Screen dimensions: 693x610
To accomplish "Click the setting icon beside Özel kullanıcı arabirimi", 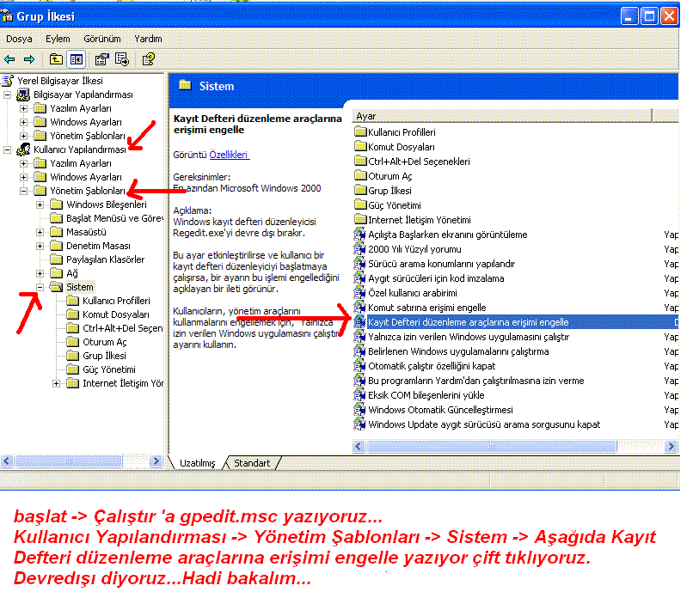I will pos(359,293).
